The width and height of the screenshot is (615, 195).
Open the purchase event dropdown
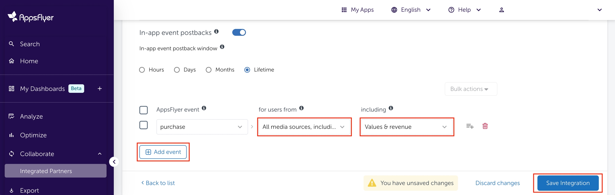pos(202,127)
